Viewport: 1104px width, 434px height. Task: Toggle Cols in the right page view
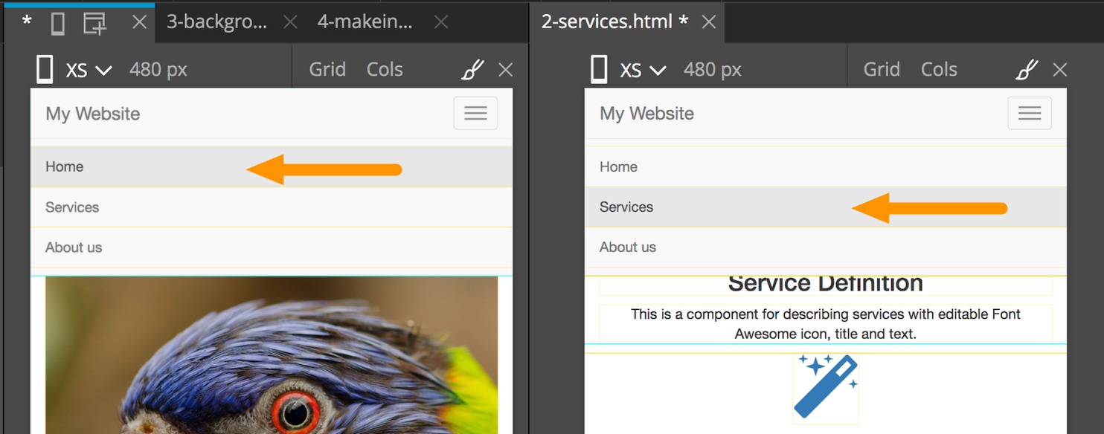[x=939, y=69]
